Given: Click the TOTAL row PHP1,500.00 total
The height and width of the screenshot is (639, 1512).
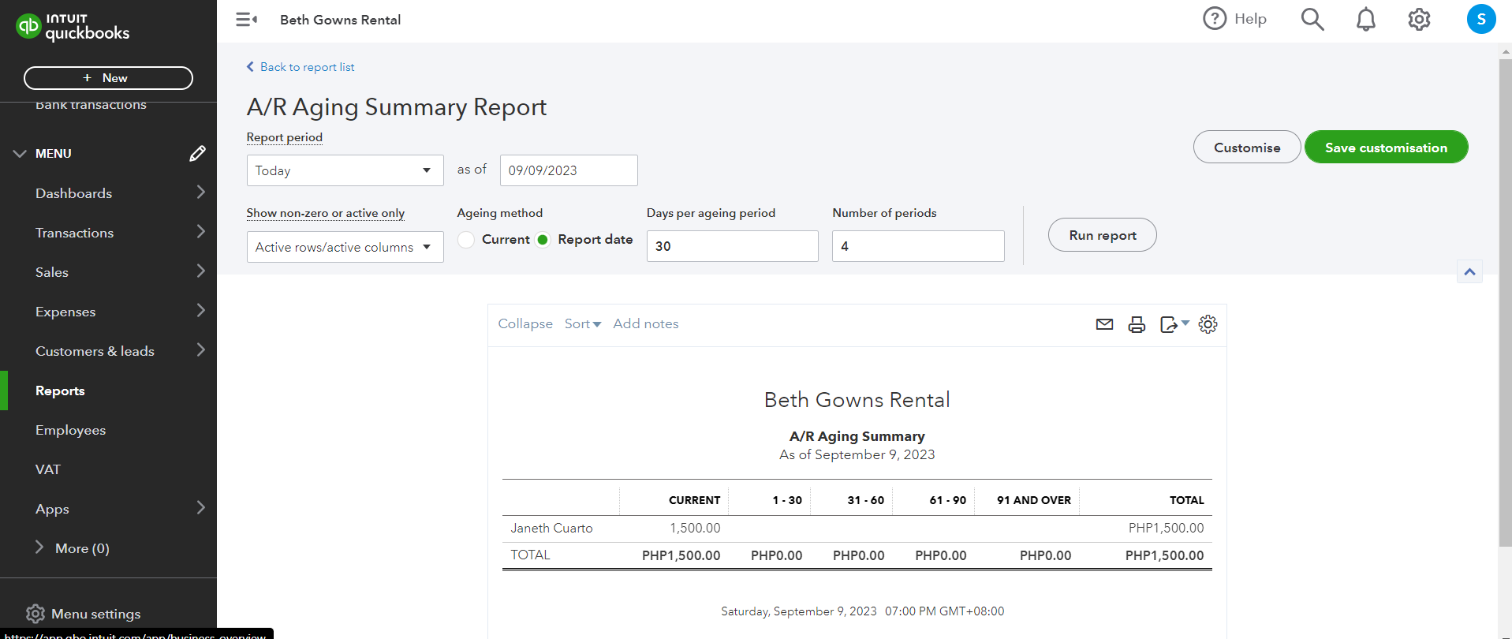Looking at the screenshot, I should 1164,555.
